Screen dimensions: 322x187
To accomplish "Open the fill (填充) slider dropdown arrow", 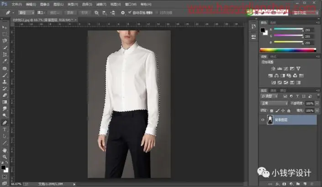I will pos(317,111).
